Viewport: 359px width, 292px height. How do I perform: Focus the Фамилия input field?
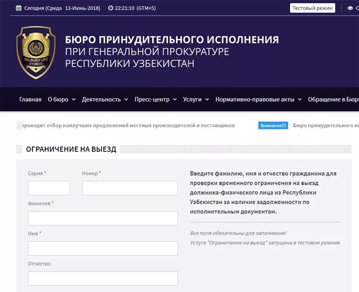pyautogui.click(x=103, y=218)
